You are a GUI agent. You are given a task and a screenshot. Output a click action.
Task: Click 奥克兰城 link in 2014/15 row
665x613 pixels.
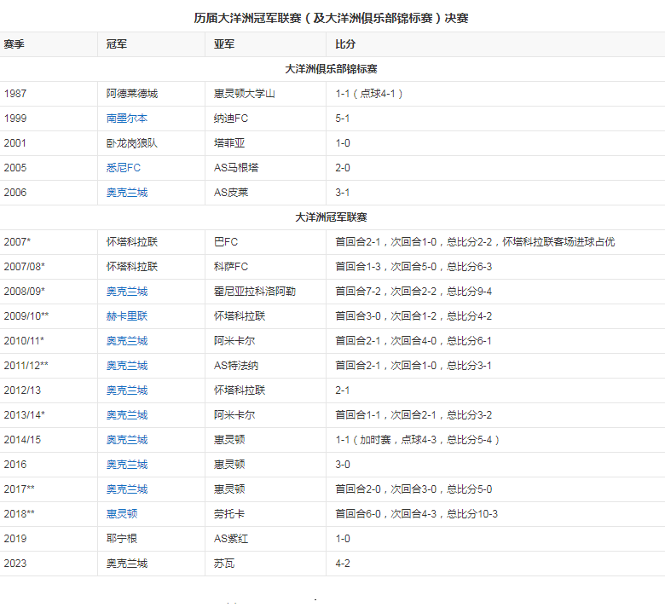(126, 440)
